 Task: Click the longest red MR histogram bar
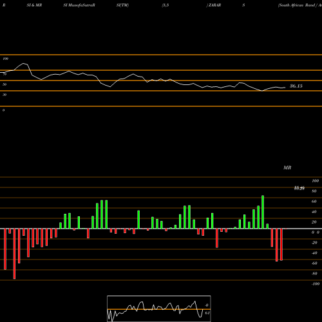point(14,254)
